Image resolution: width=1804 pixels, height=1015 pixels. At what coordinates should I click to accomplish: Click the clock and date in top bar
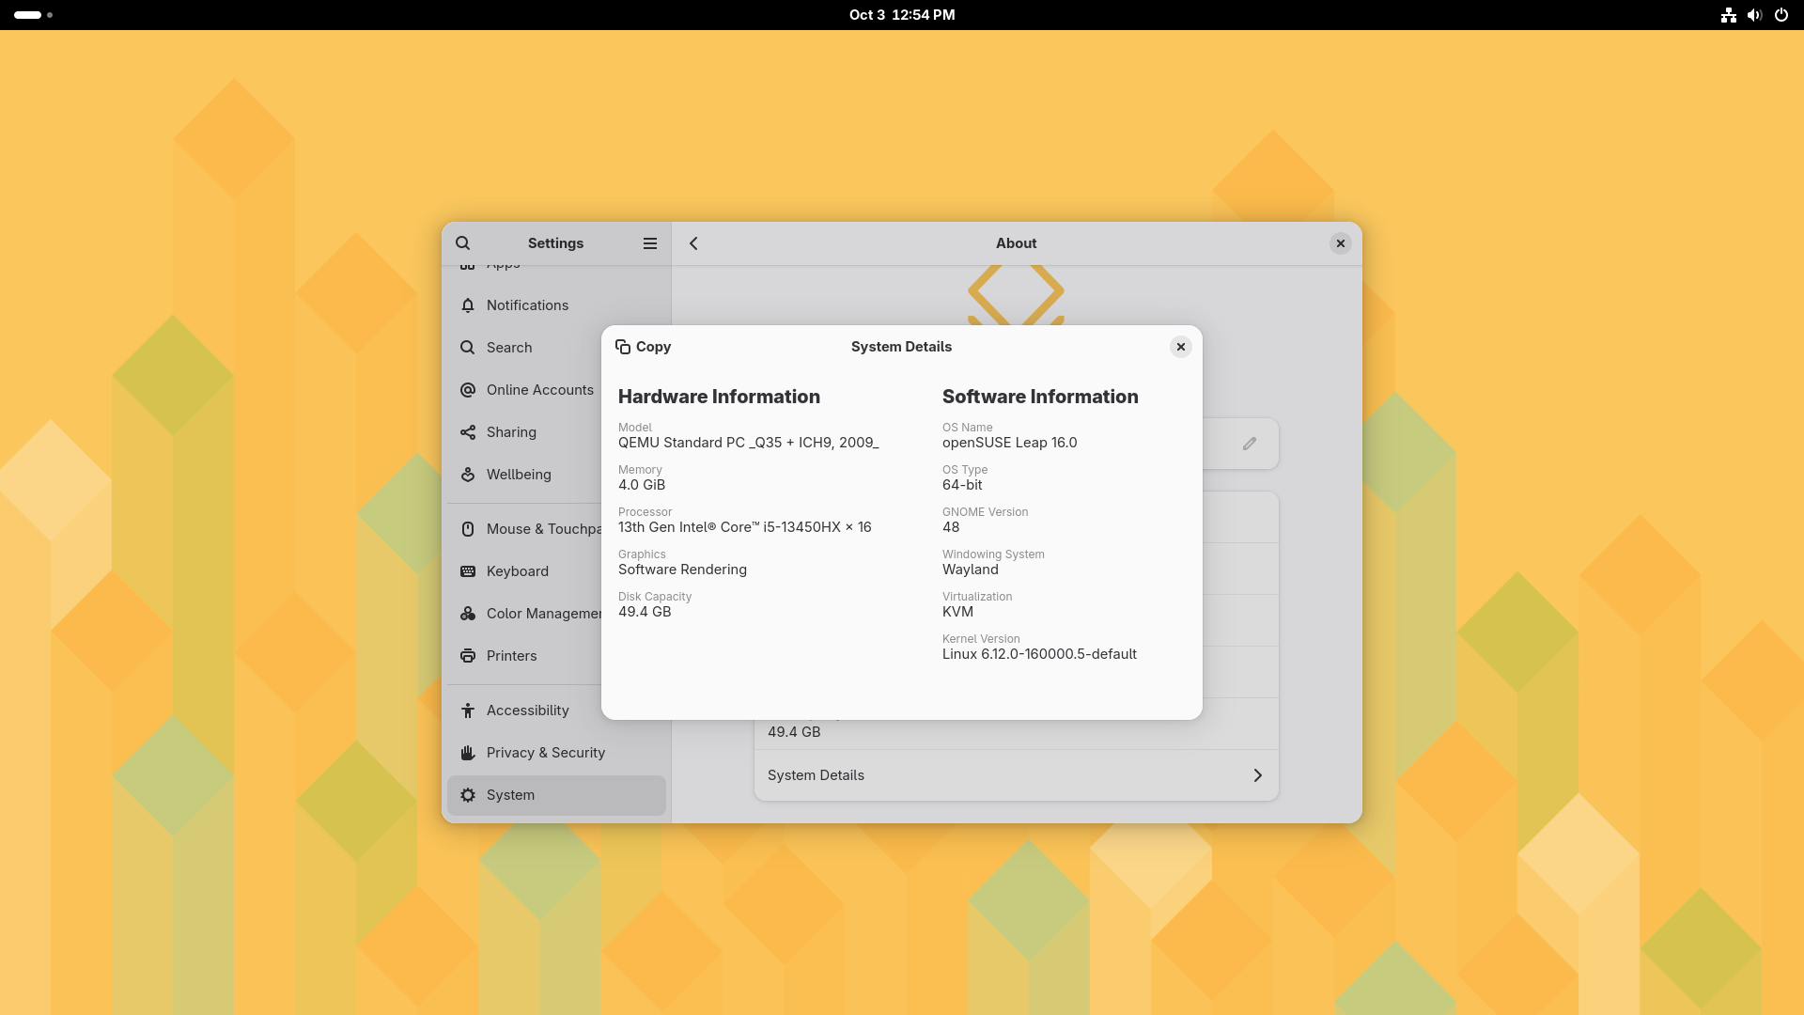tap(902, 15)
